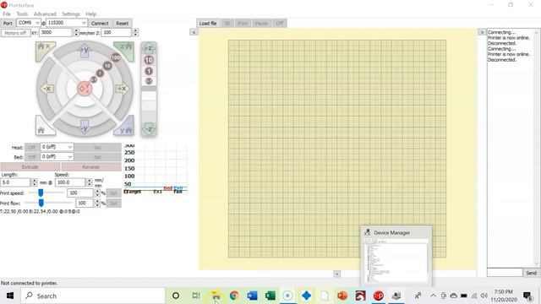Rescan serial ports with Port button
The height and width of the screenshot is (304, 541).
pos(8,23)
